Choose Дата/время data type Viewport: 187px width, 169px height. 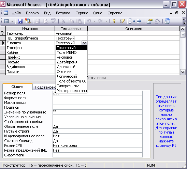[71, 62]
